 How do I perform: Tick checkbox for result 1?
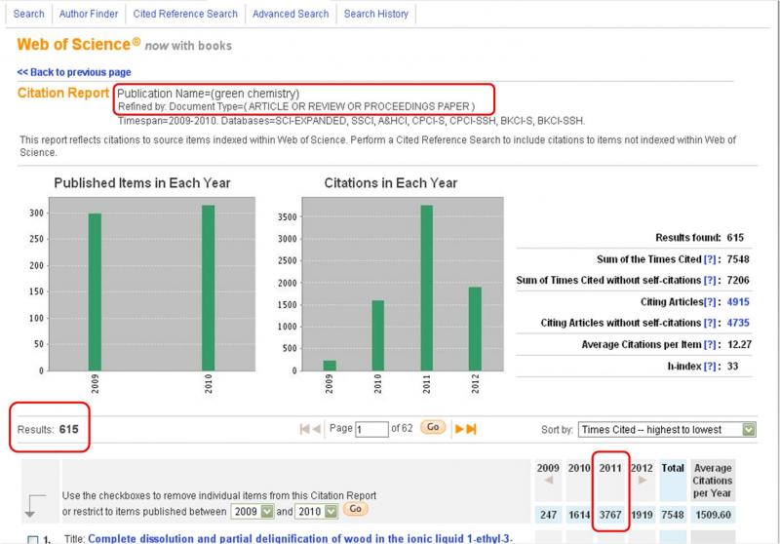tap(33, 539)
